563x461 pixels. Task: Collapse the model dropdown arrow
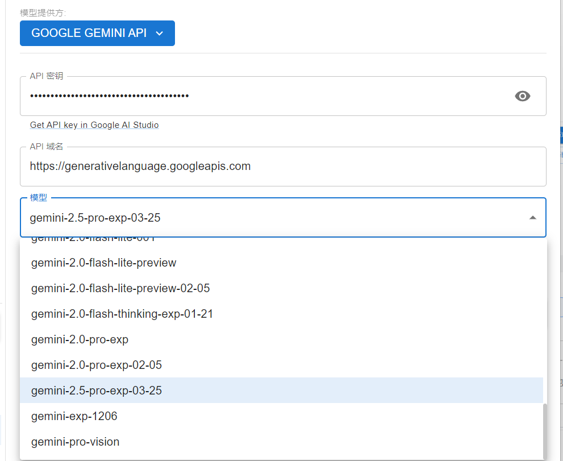pyautogui.click(x=533, y=218)
